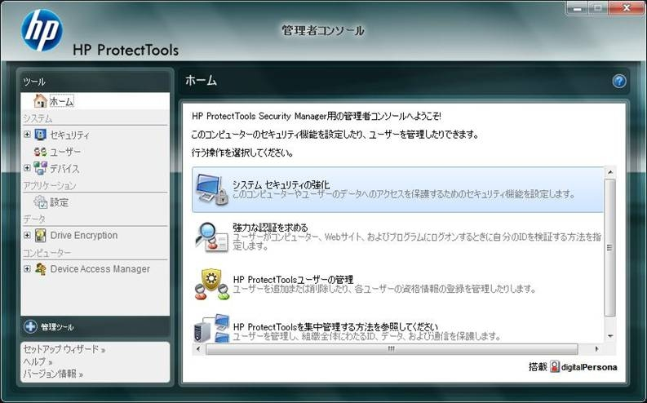Open the バージョン情報 link
This screenshot has width=647, height=403.
click(53, 374)
